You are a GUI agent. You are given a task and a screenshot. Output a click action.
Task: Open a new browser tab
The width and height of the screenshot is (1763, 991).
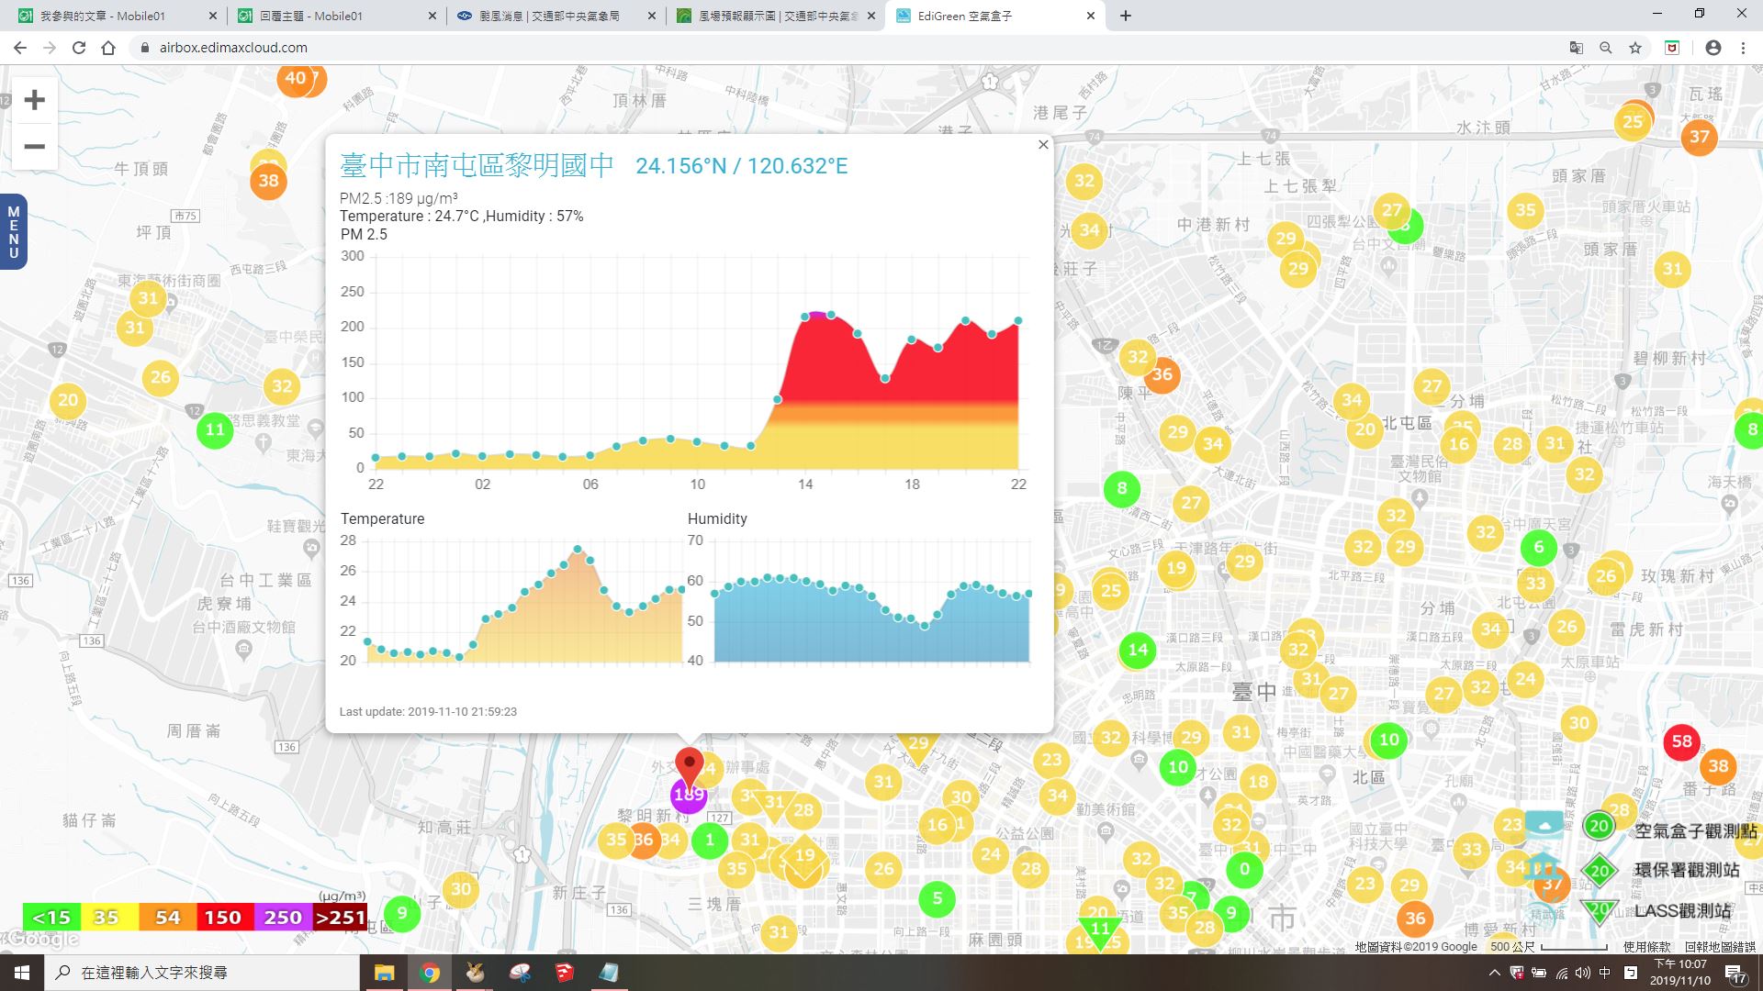[1126, 16]
